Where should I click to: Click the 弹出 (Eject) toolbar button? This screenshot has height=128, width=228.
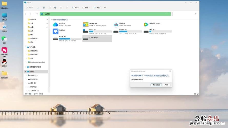(97, 7)
